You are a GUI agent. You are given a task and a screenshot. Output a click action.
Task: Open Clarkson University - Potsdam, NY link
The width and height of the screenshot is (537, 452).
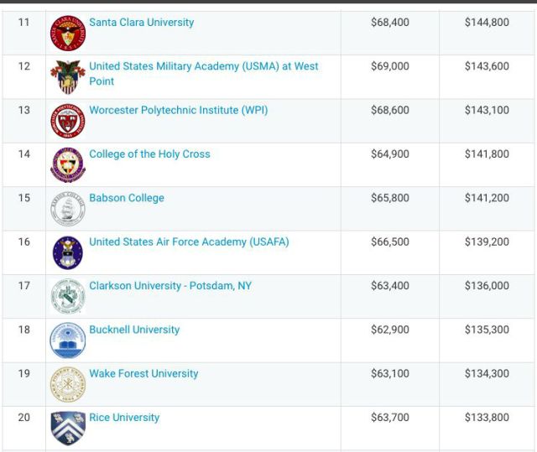(x=170, y=286)
